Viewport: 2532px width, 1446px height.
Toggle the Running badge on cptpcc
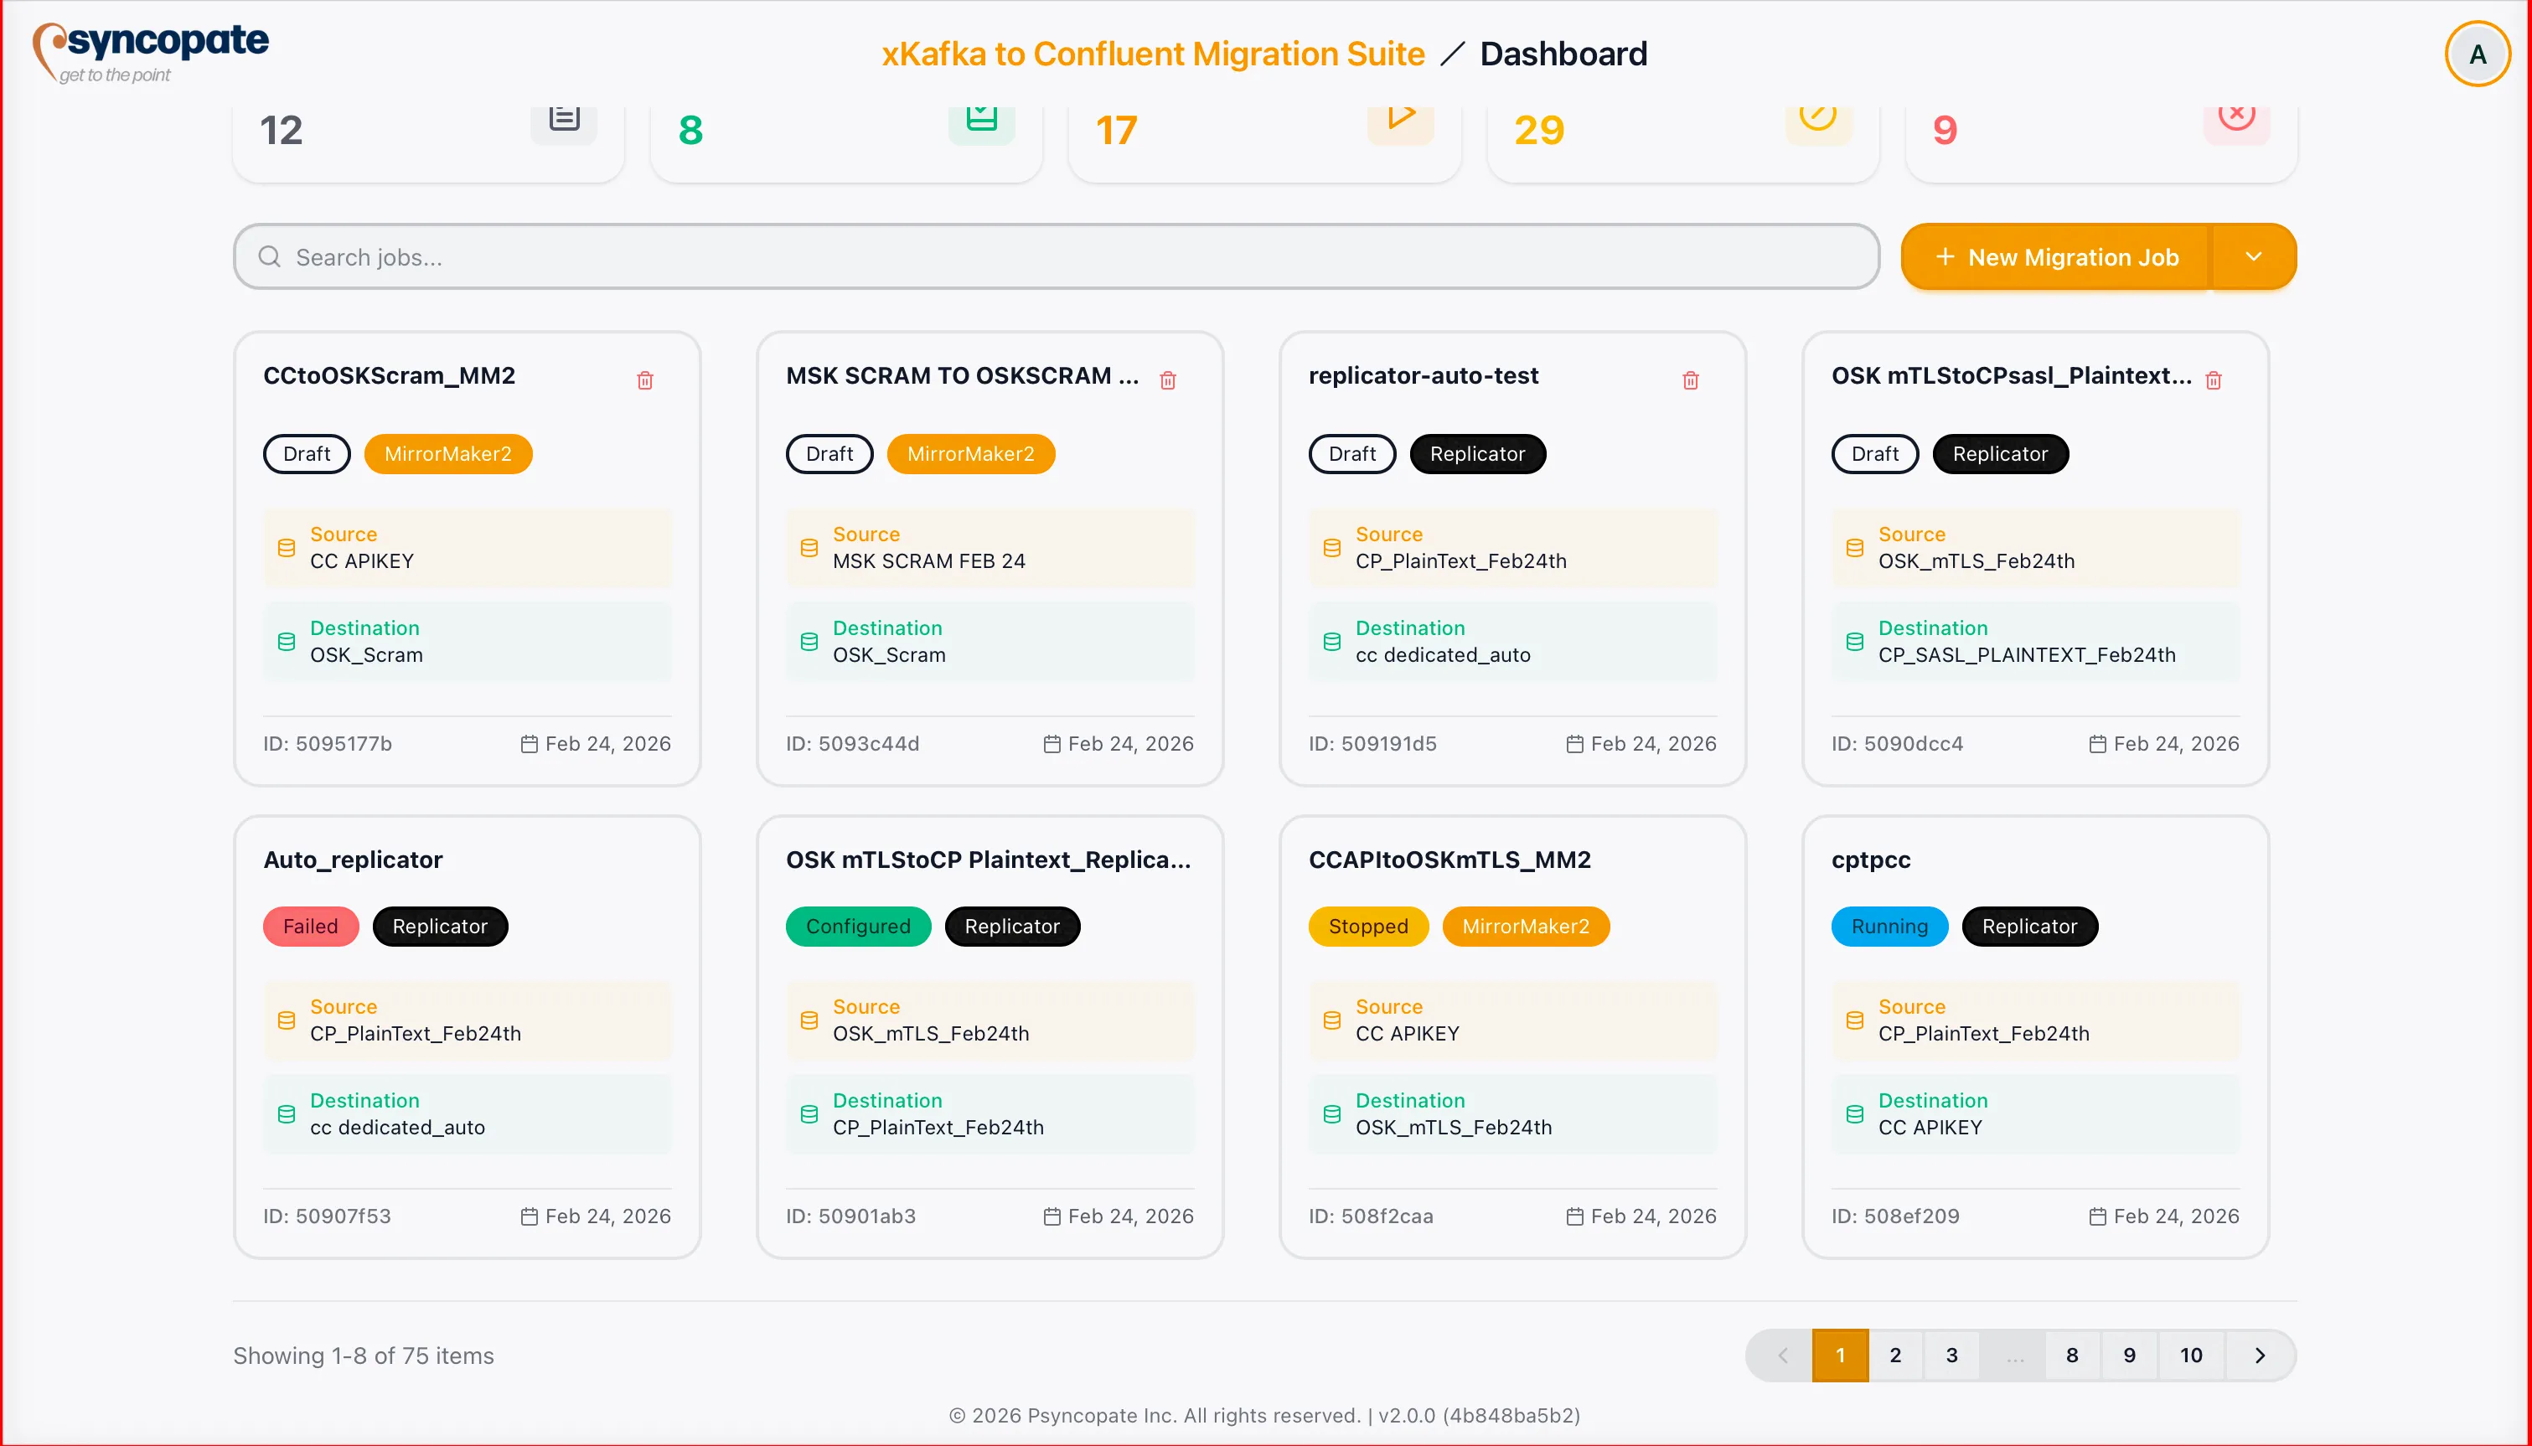coord(1888,926)
